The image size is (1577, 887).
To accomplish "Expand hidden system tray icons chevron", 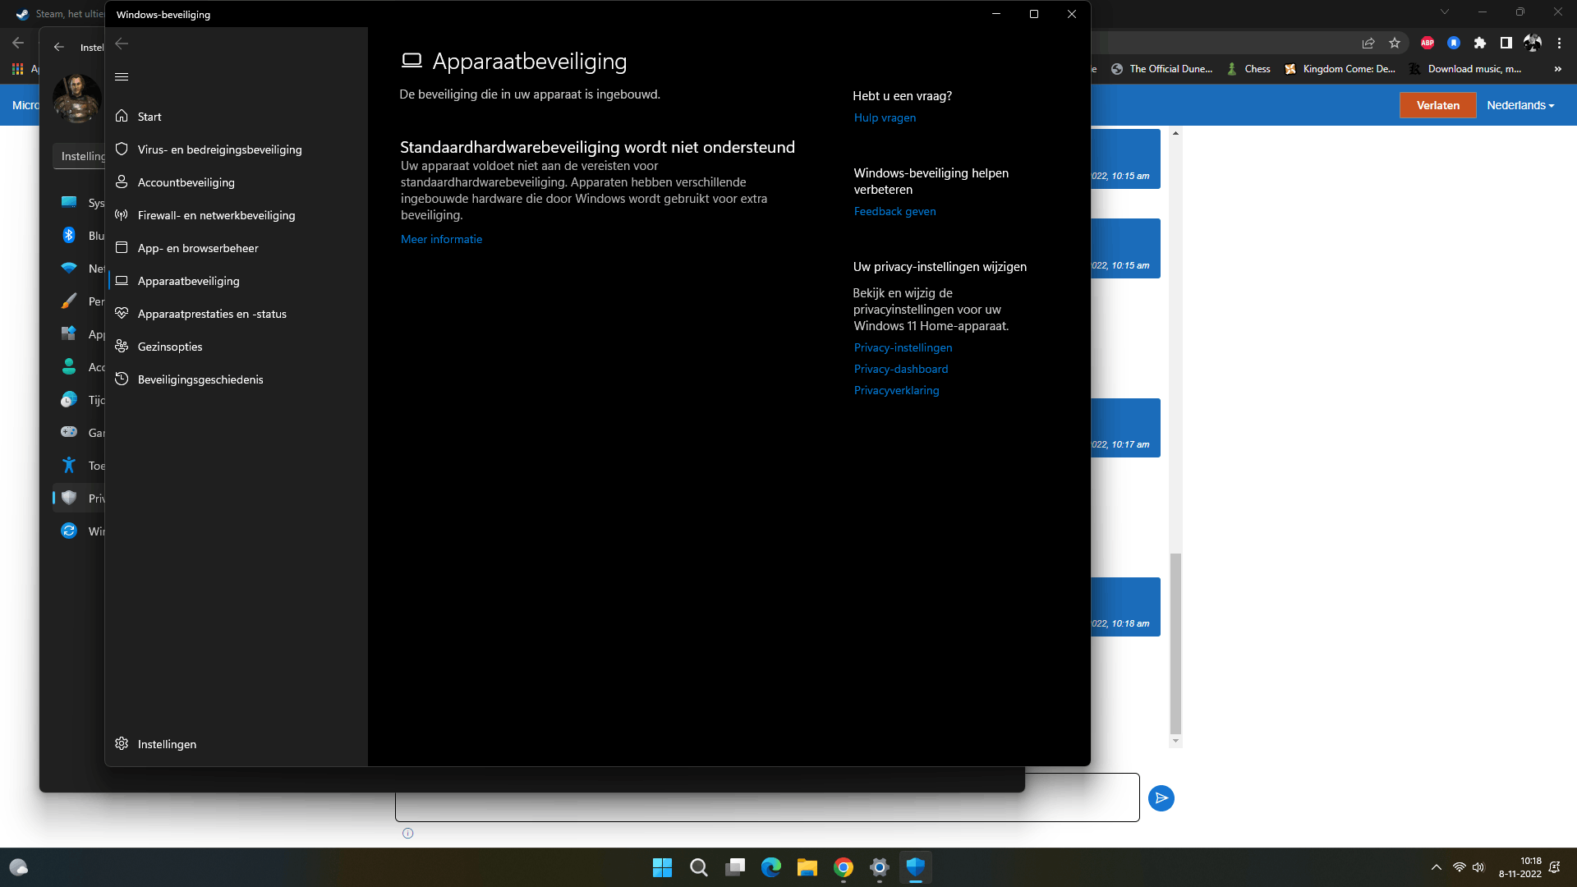I will click(1436, 867).
